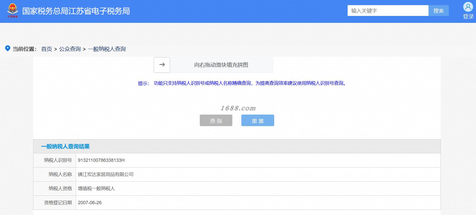Click the captcha slider arrow handle
Viewport: 476px width, 215px height.
coord(162,65)
